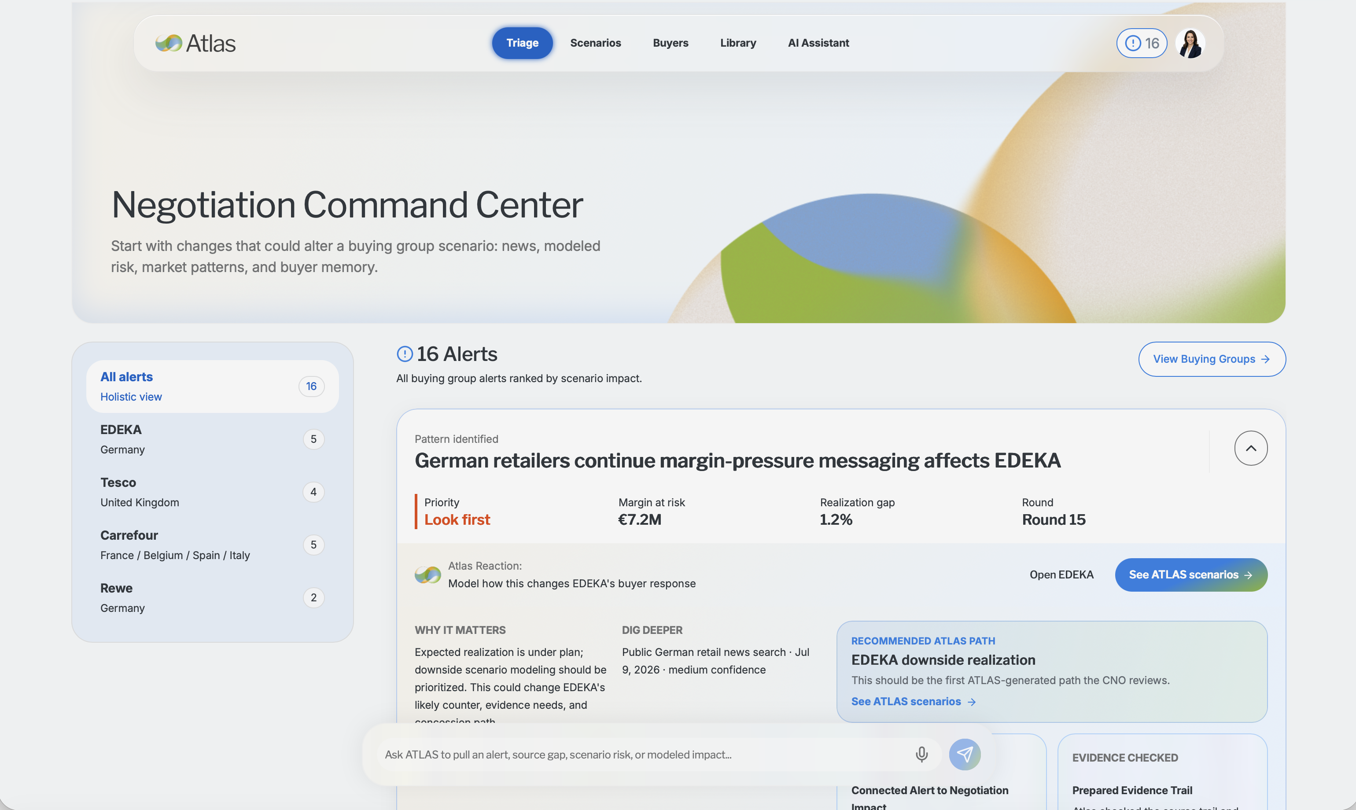Image resolution: width=1356 pixels, height=810 pixels.
Task: Click the 1.2% realization gap value
Action: (836, 519)
